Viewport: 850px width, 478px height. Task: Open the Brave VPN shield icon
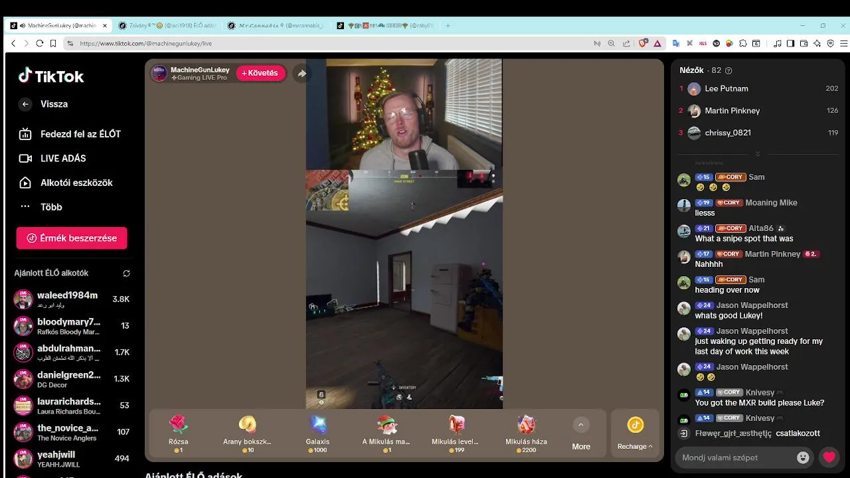coord(830,43)
